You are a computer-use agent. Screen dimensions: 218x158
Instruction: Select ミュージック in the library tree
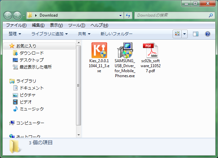pyautogui.click(x=31, y=109)
